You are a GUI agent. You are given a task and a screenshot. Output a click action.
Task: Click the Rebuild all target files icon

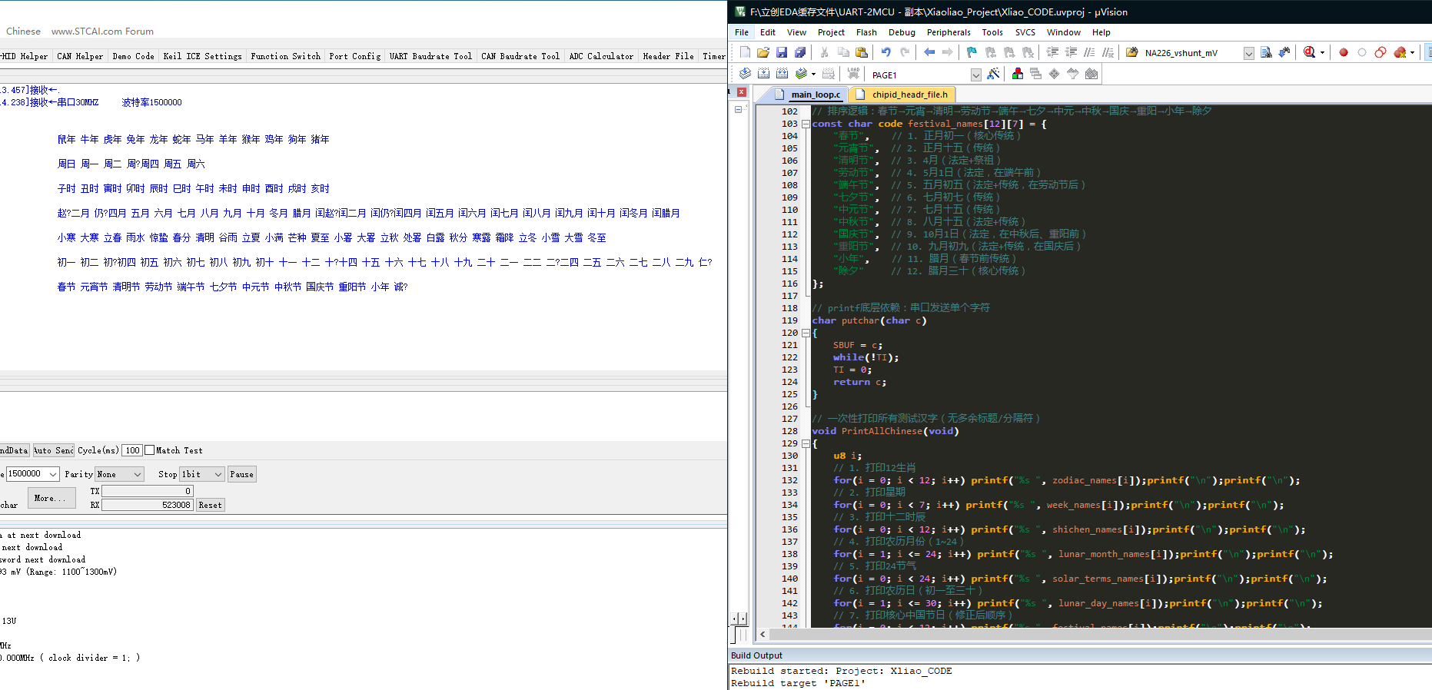[782, 74]
